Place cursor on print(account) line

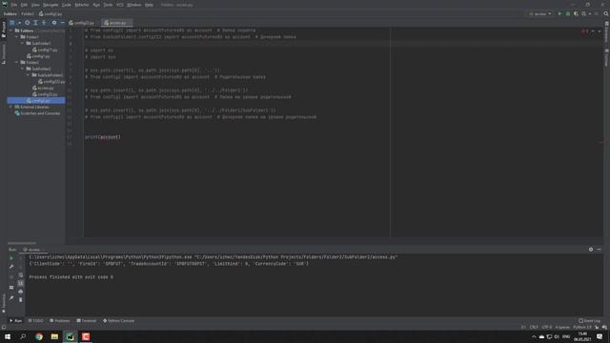[103, 137]
